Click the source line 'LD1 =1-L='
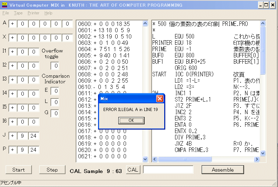This screenshot has width=278, height=187. 187,81
